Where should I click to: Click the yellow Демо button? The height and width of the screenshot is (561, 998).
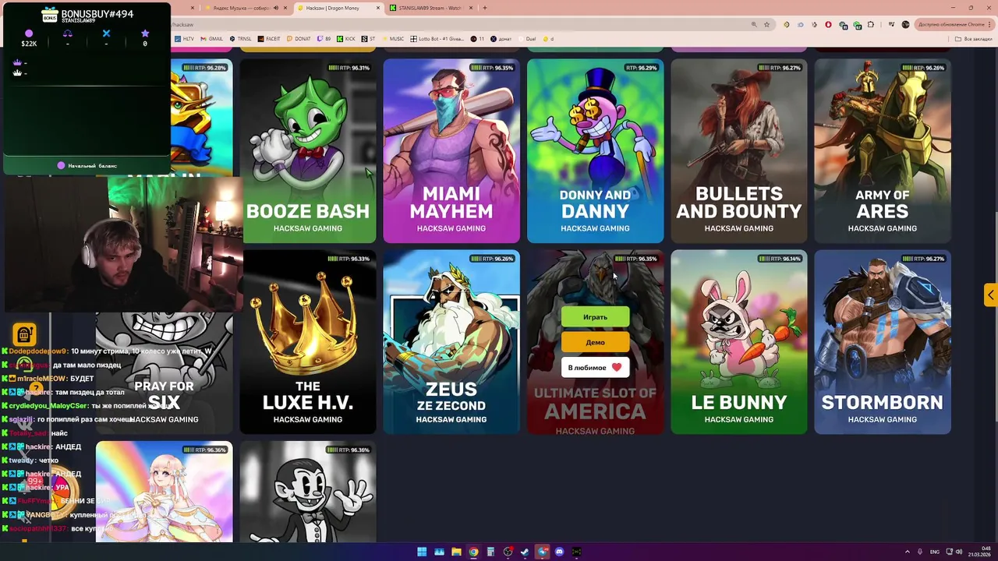point(595,342)
